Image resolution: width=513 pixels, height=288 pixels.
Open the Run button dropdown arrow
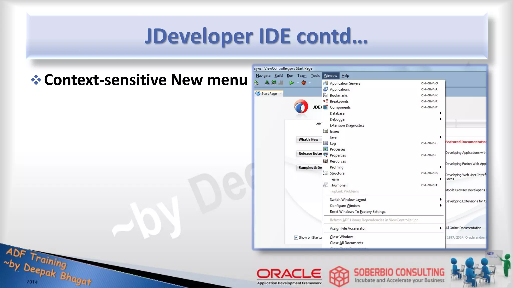click(x=298, y=83)
